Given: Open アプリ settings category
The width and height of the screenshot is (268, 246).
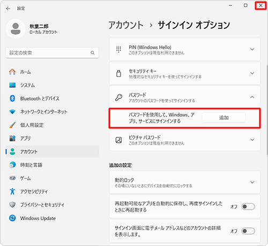Looking at the screenshot, I should point(52,138).
